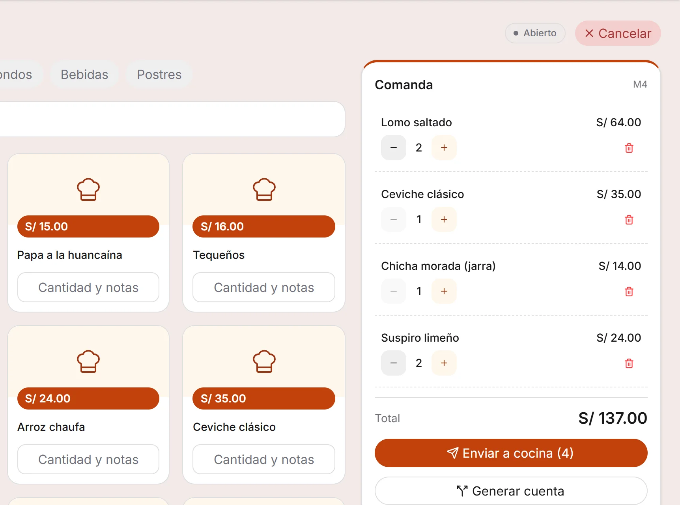Screen dimensions: 680x505
Task: Decrease Suspiro limeño quantity with minus
Action: click(394, 363)
